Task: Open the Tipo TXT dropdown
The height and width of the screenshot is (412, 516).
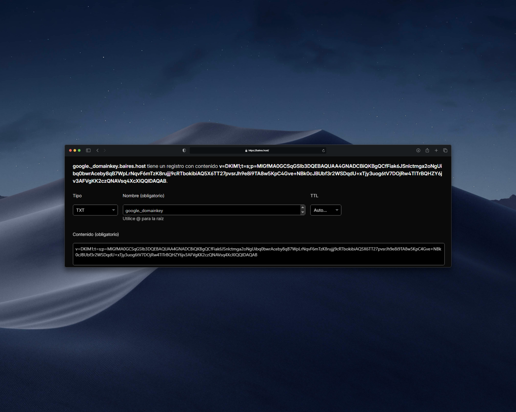Action: [95, 210]
